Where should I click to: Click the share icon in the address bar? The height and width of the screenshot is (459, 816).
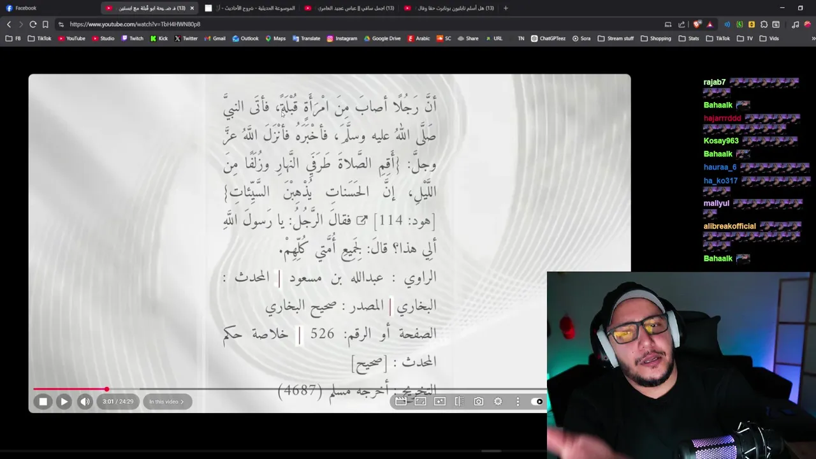pyautogui.click(x=681, y=24)
